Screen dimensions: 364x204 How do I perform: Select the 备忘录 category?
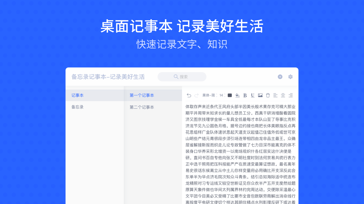(x=95, y=107)
